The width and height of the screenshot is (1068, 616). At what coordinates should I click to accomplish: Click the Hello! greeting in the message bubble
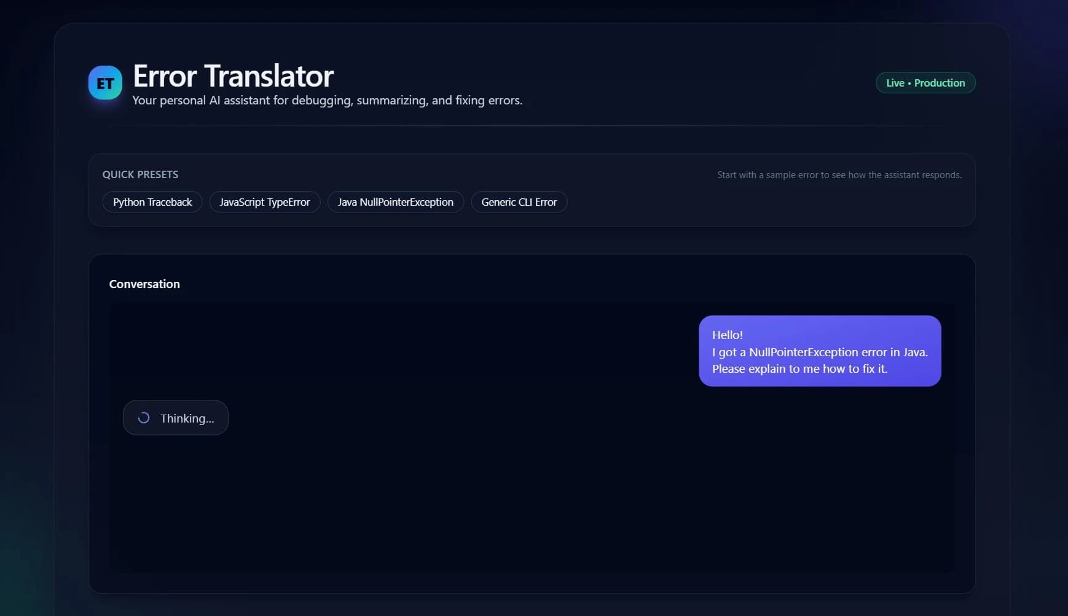726,335
